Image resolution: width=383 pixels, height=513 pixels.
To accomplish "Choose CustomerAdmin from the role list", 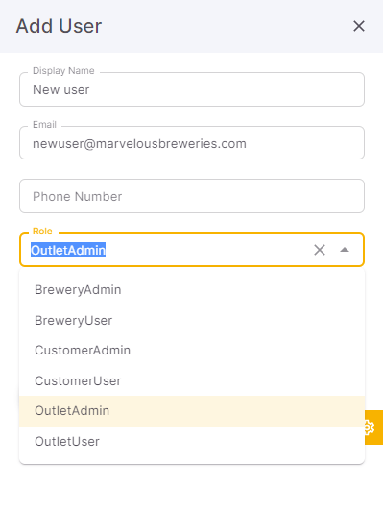I will click(192, 351).
